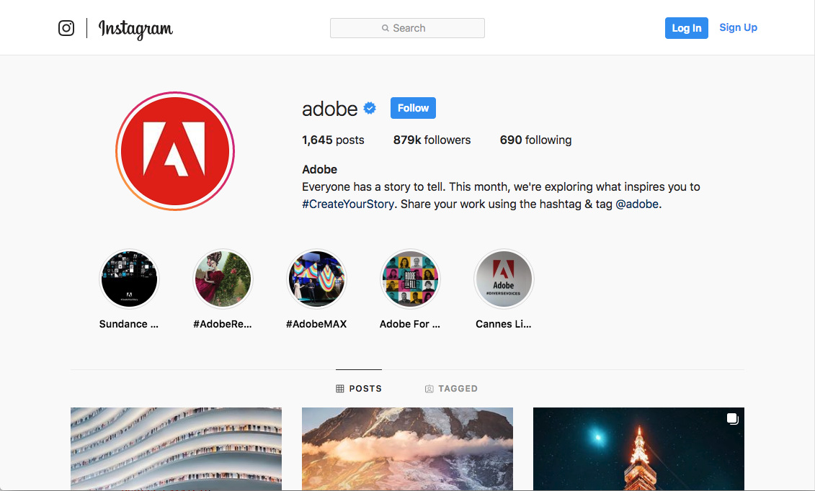The width and height of the screenshot is (815, 491).
Task: Click the Sign Up link
Action: click(x=738, y=27)
